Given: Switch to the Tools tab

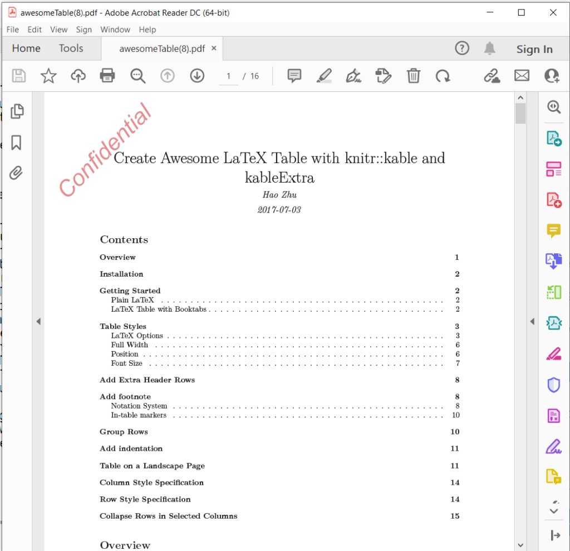Looking at the screenshot, I should [71, 48].
